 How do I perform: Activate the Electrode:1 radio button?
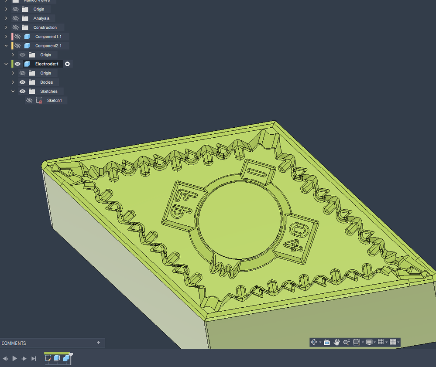coord(67,64)
